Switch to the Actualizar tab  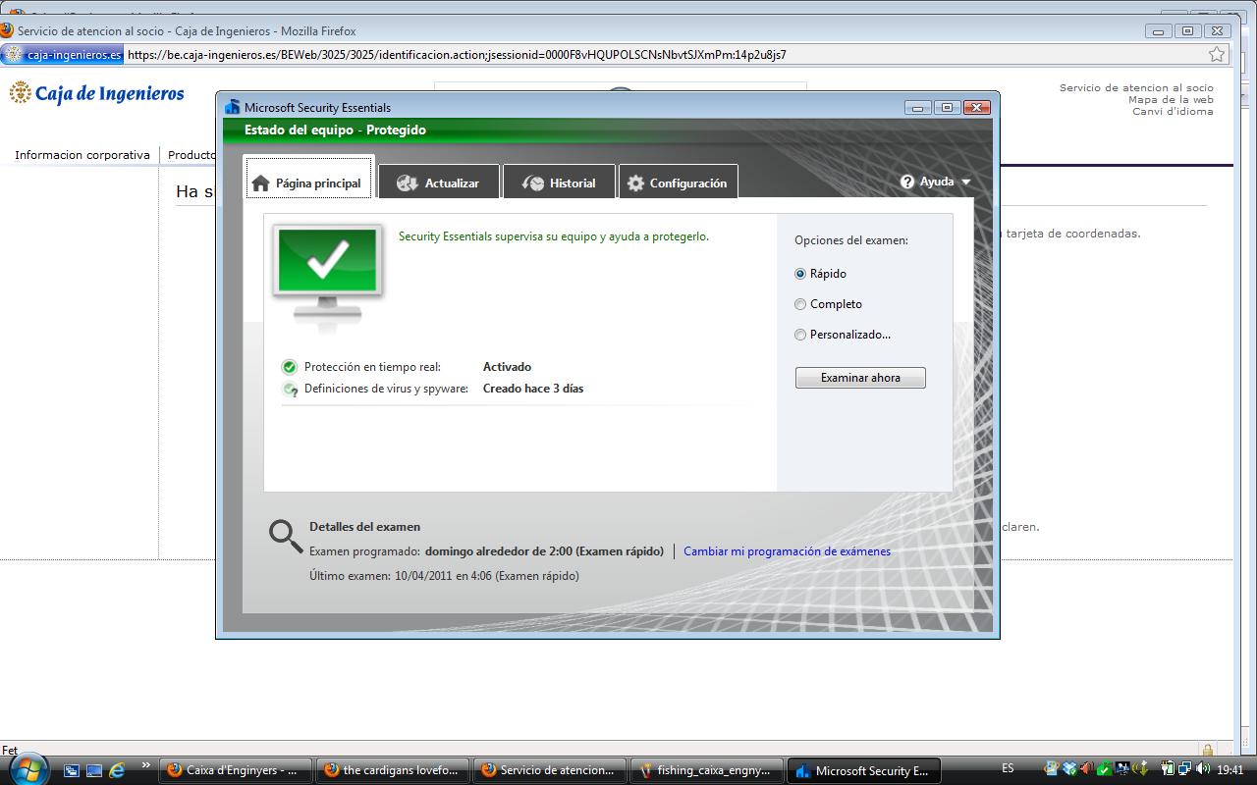tap(439, 183)
